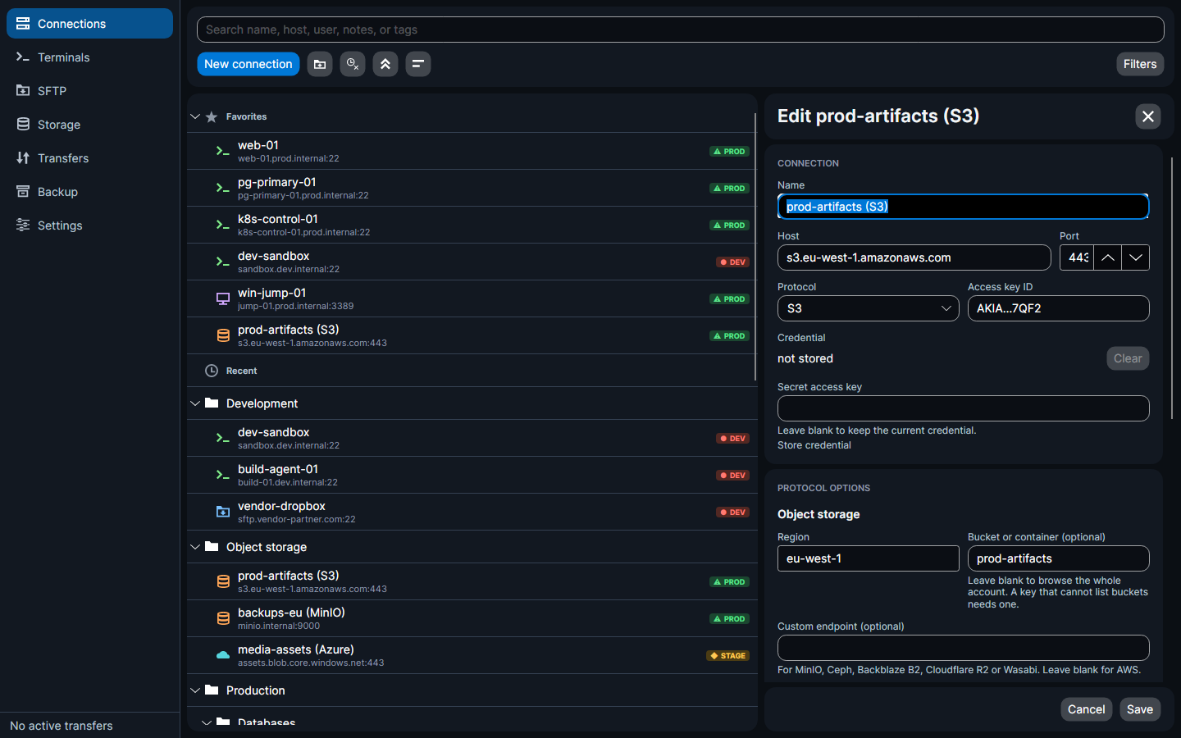Open Settings in the sidebar
The height and width of the screenshot is (738, 1181).
89,225
